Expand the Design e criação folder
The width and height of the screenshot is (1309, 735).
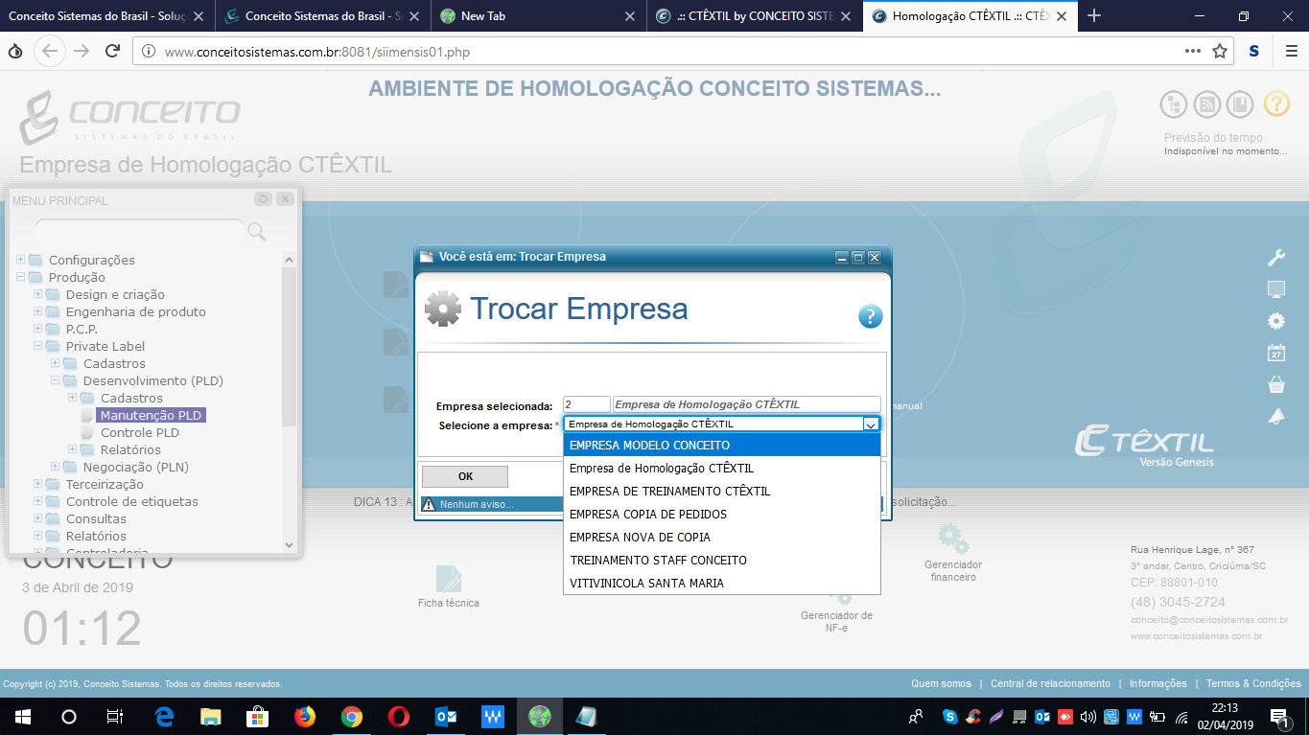(38, 294)
